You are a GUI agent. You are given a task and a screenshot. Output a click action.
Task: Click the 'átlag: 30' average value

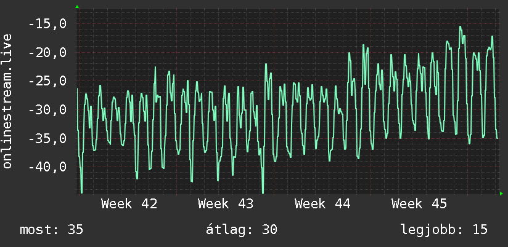pos(242,230)
